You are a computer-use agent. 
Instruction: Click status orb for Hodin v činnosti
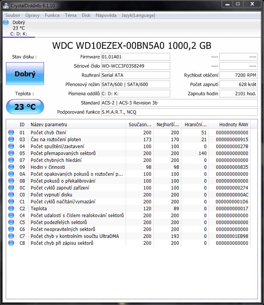11,167
